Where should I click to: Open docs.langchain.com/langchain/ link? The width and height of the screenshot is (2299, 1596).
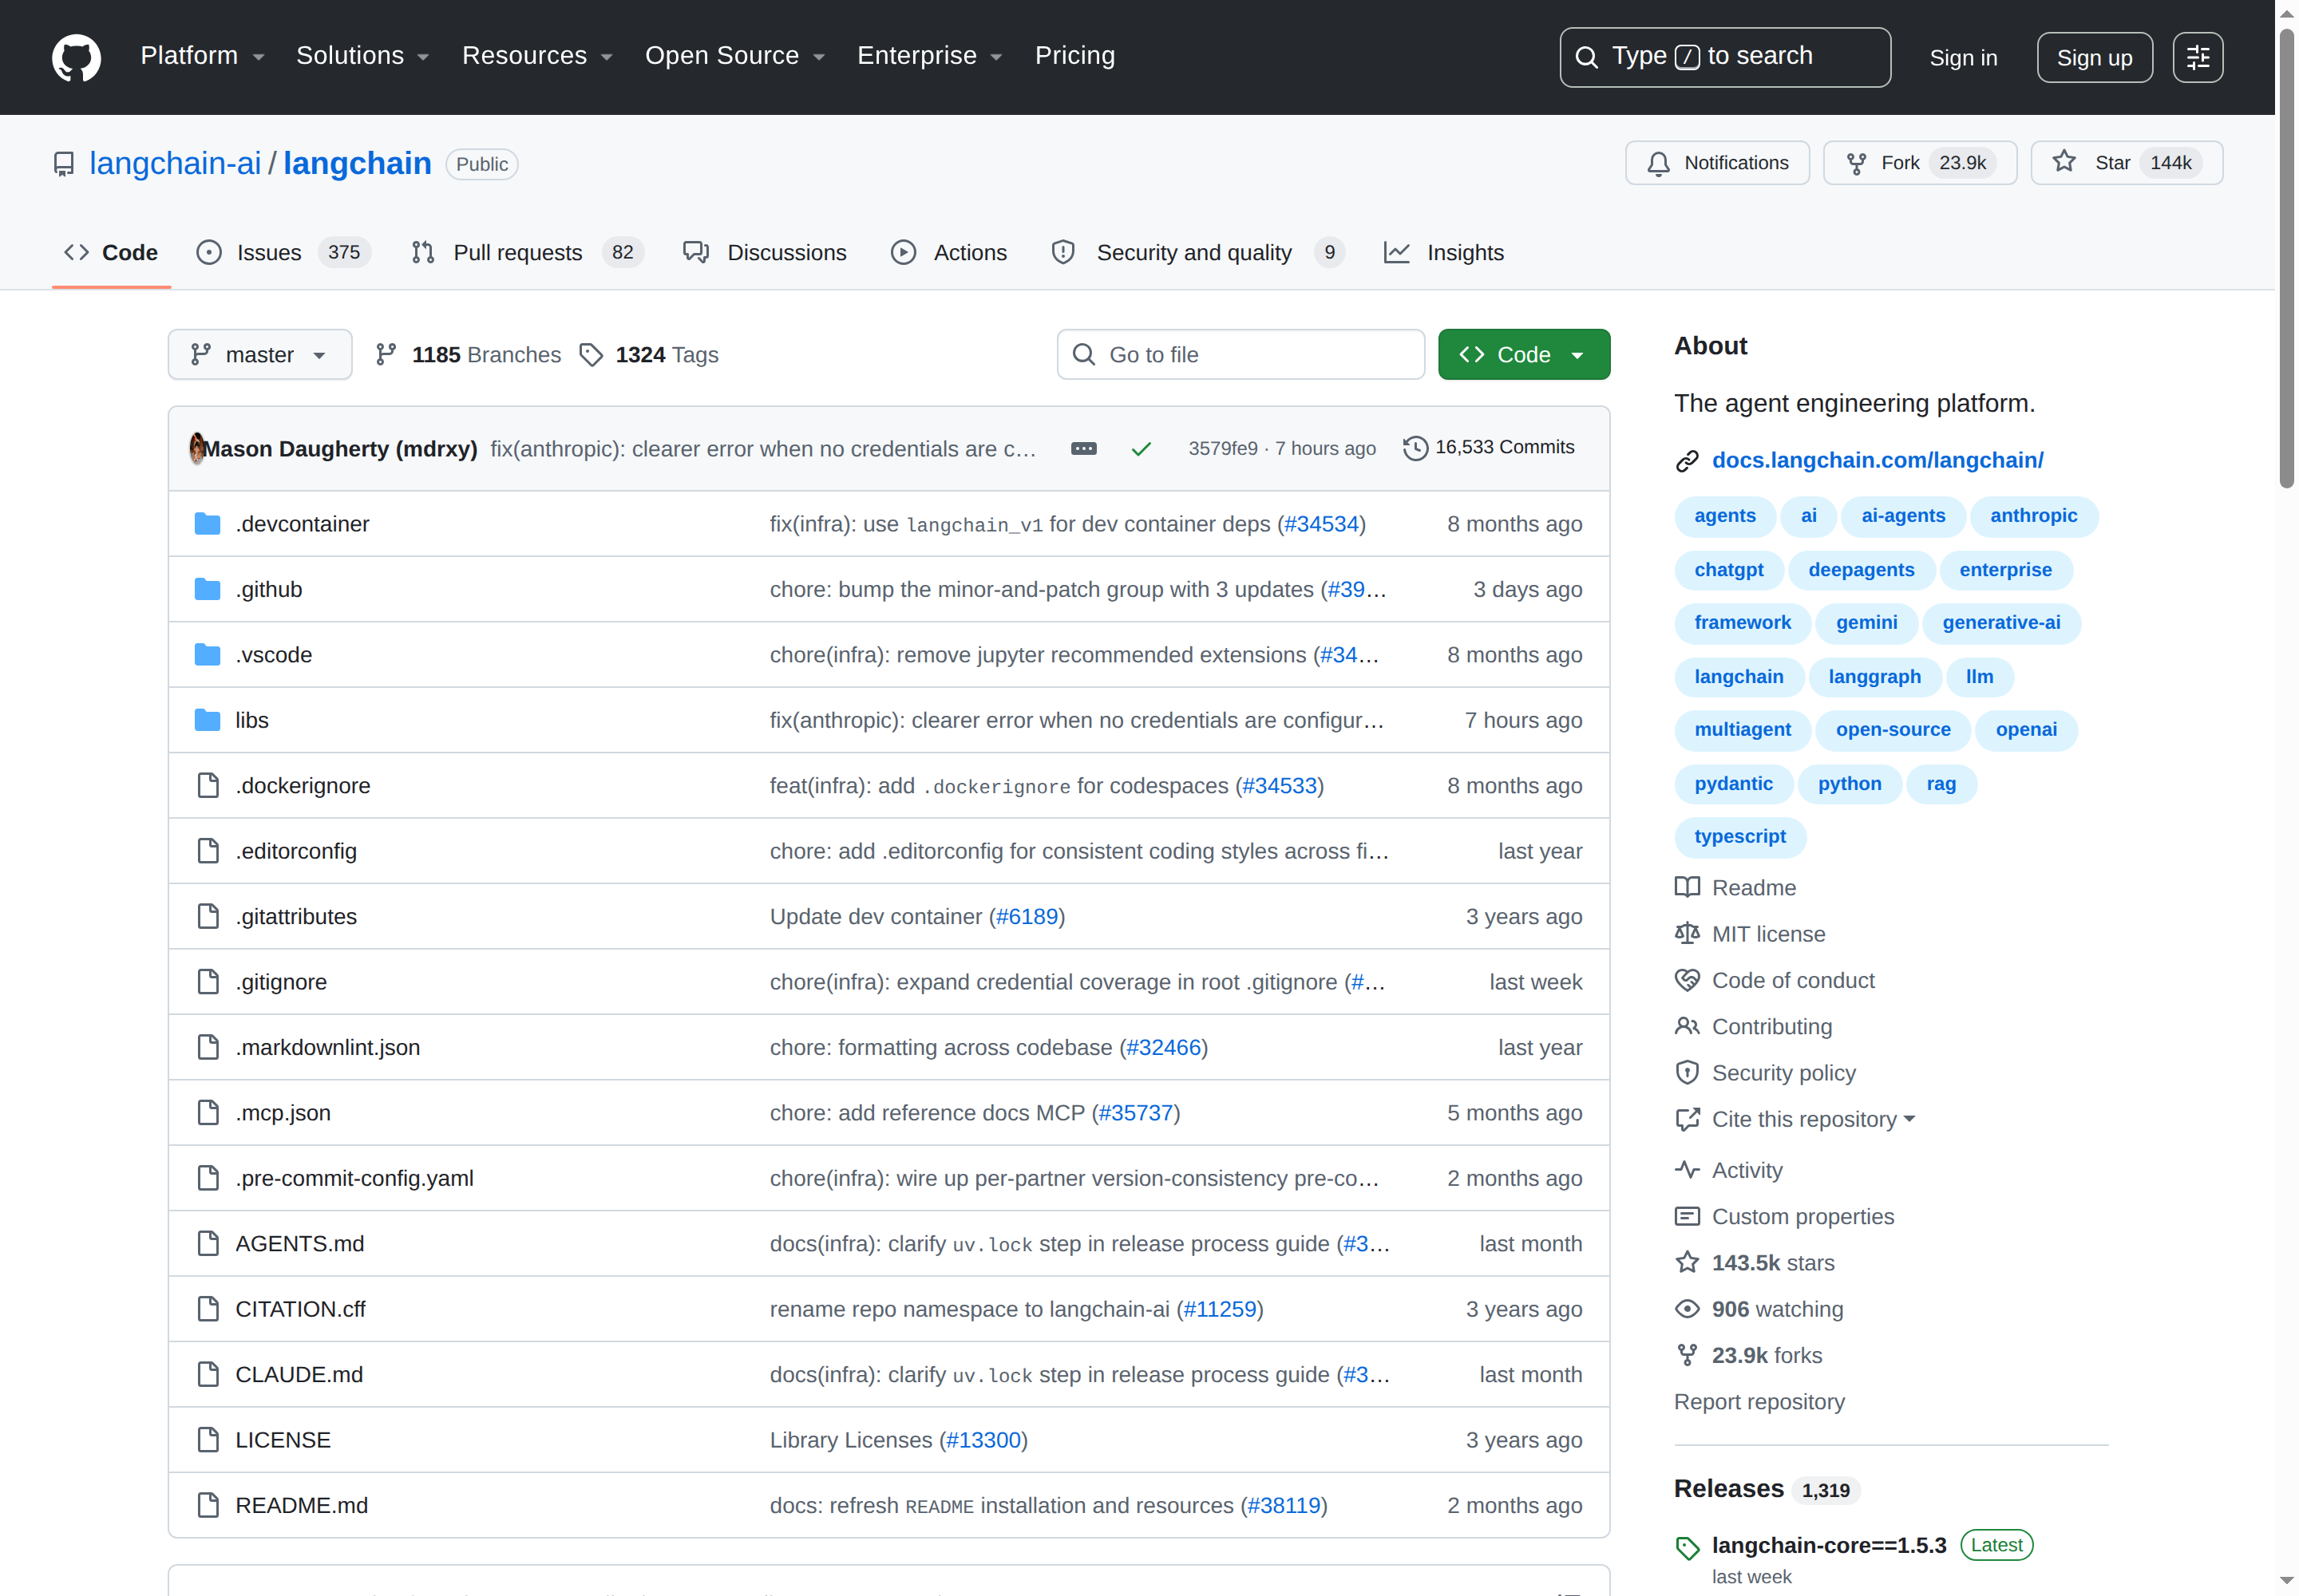point(1877,460)
